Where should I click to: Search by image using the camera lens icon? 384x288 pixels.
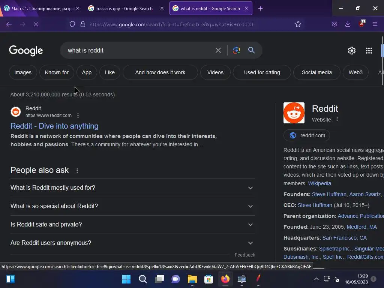coord(236,51)
